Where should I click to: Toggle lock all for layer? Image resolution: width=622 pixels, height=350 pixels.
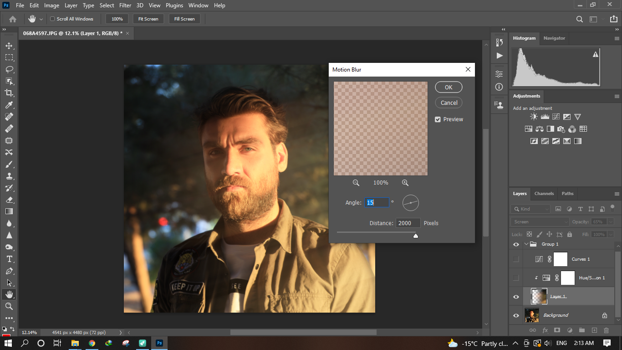tap(570, 234)
